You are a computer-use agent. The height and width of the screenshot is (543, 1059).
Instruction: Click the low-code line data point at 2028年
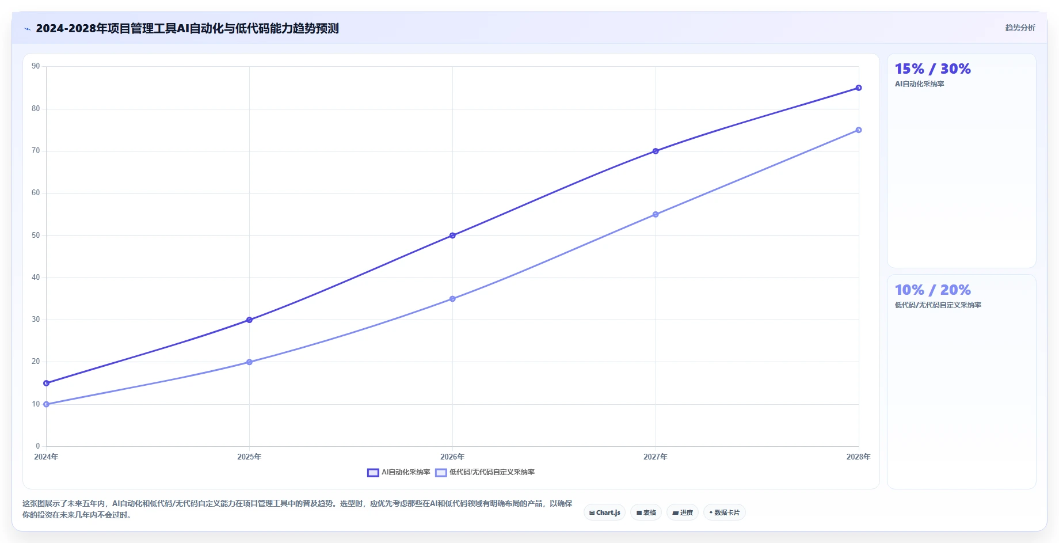[x=859, y=130]
